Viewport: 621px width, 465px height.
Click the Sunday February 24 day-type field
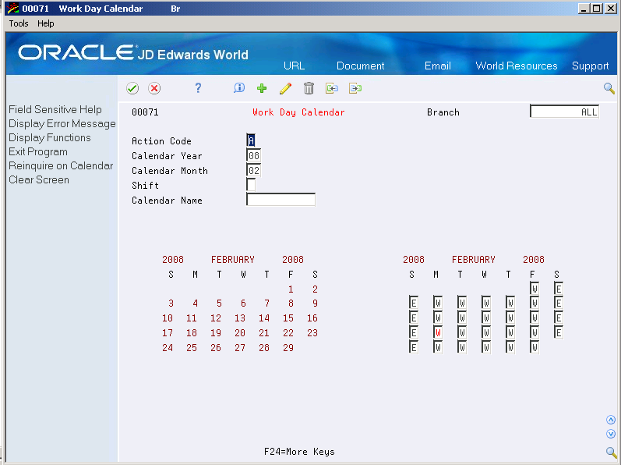(414, 348)
